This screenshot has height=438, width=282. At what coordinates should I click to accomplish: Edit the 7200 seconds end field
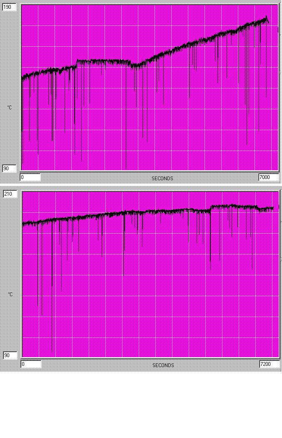[x=269, y=364]
